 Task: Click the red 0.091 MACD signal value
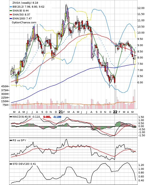pyautogui.click(x=47, y=117)
